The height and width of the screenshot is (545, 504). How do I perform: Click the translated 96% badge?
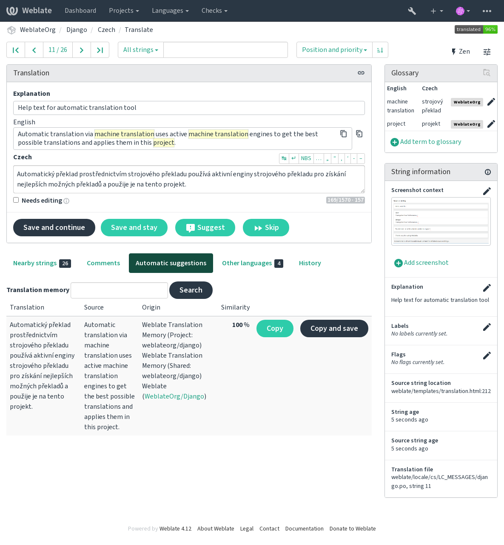click(x=476, y=29)
